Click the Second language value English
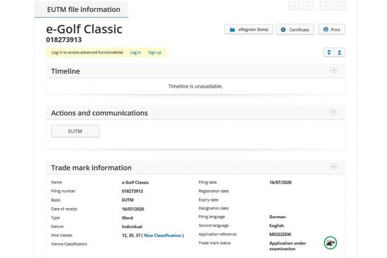The image size is (387, 258). [276, 226]
